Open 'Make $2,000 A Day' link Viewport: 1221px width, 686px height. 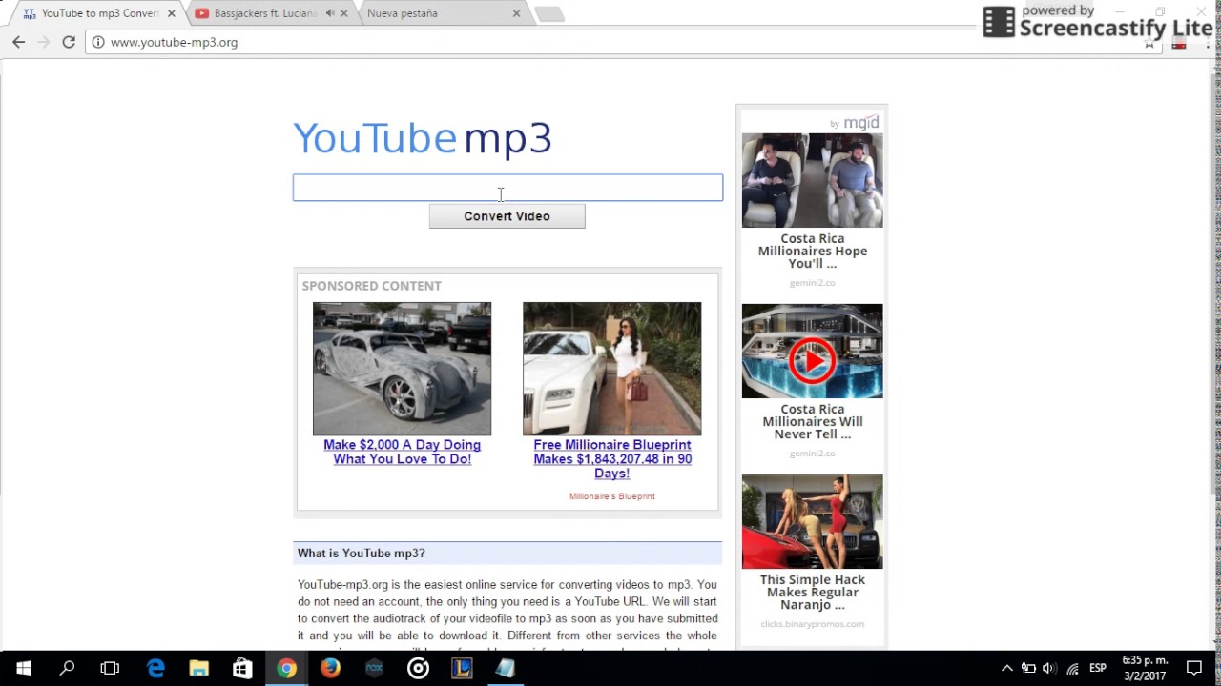(402, 452)
